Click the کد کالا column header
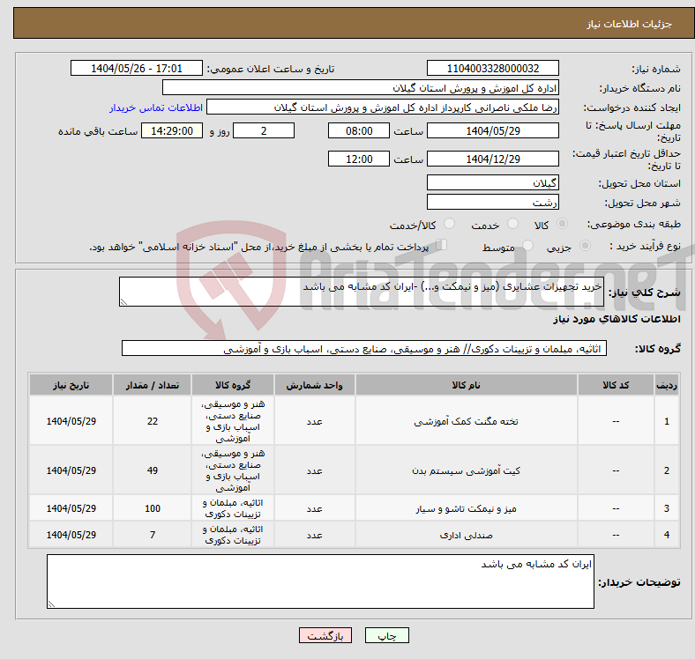 (616, 385)
